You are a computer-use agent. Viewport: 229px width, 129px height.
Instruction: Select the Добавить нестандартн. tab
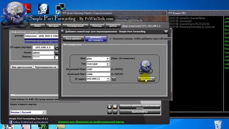pyautogui.click(x=96, y=39)
